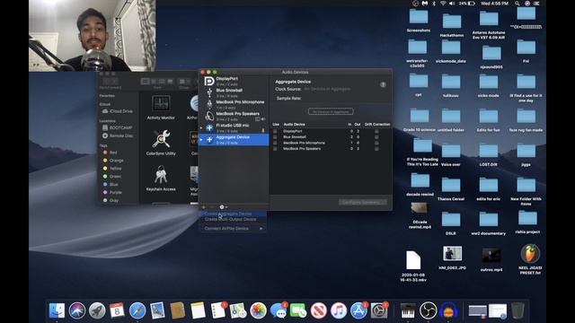Viewport: 575px width, 323px height.
Task: Open outros.mp4 on the desktop
Action: tap(491, 259)
